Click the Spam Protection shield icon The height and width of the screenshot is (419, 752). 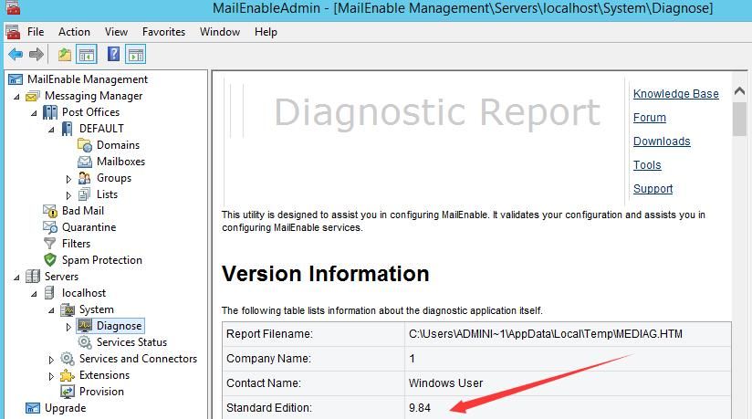(x=50, y=260)
